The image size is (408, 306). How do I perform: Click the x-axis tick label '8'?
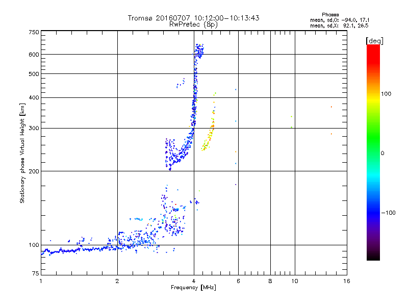(270, 281)
